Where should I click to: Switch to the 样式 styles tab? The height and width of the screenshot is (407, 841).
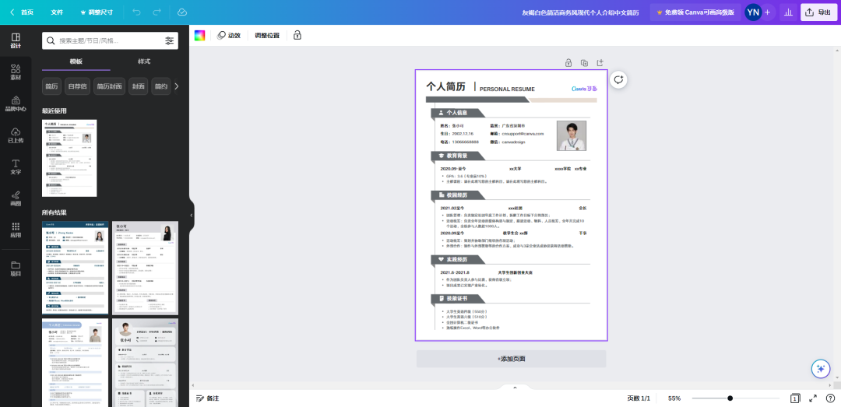point(144,61)
